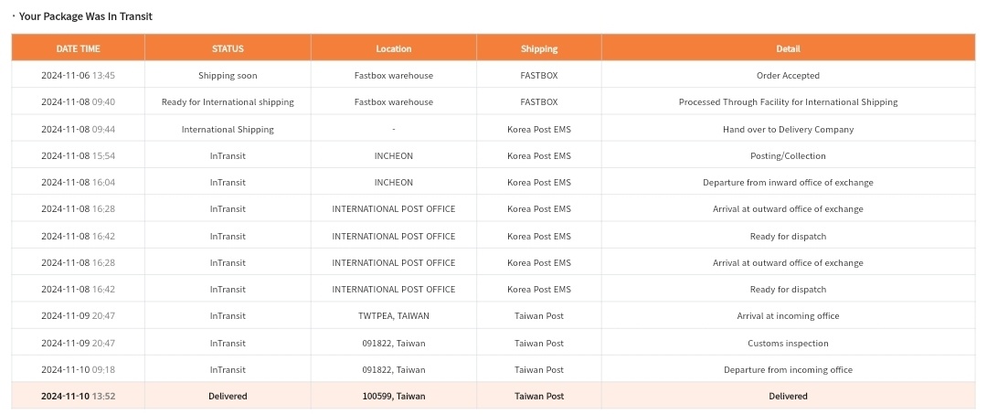Click the Customs inspection detail
987x414 pixels.
[788, 344]
